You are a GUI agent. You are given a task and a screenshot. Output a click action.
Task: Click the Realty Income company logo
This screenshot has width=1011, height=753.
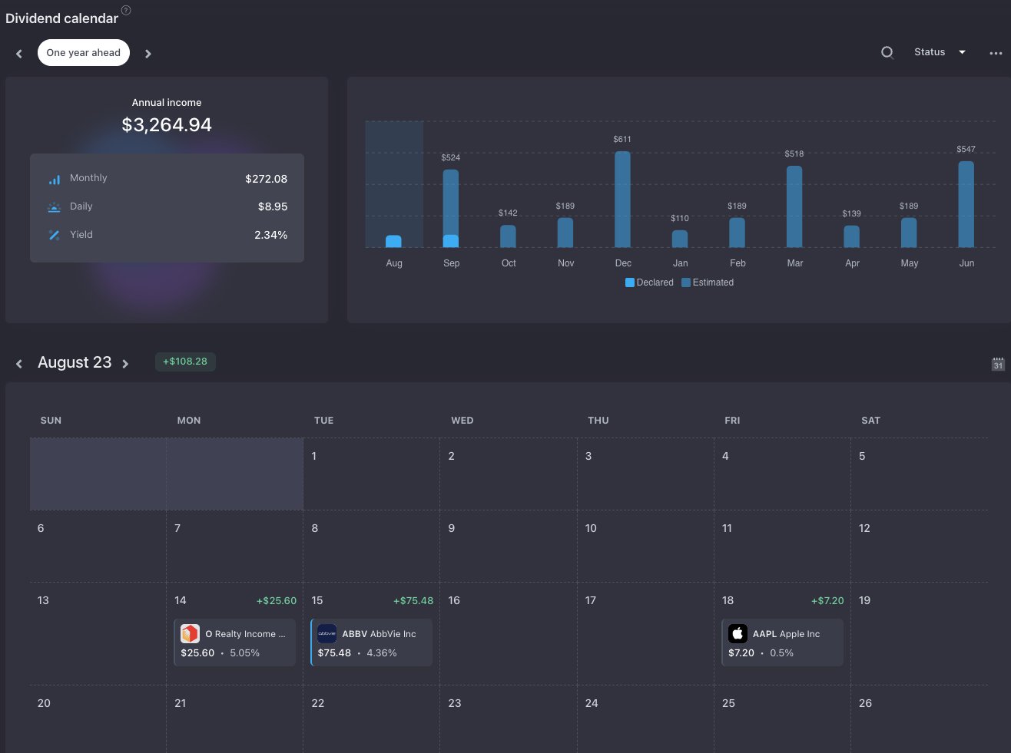[190, 633]
